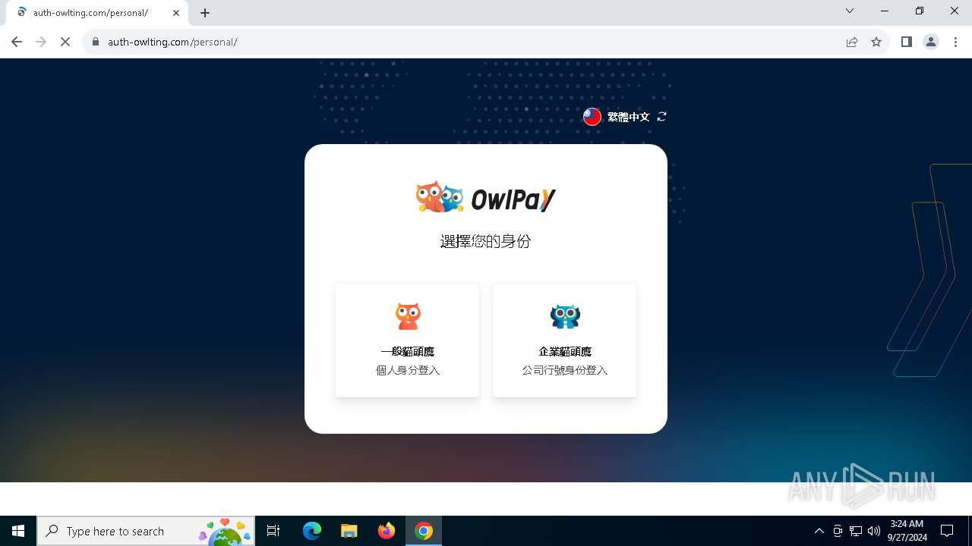The image size is (972, 546).
Task: Click the Taiwan flag language icon
Action: click(x=592, y=117)
